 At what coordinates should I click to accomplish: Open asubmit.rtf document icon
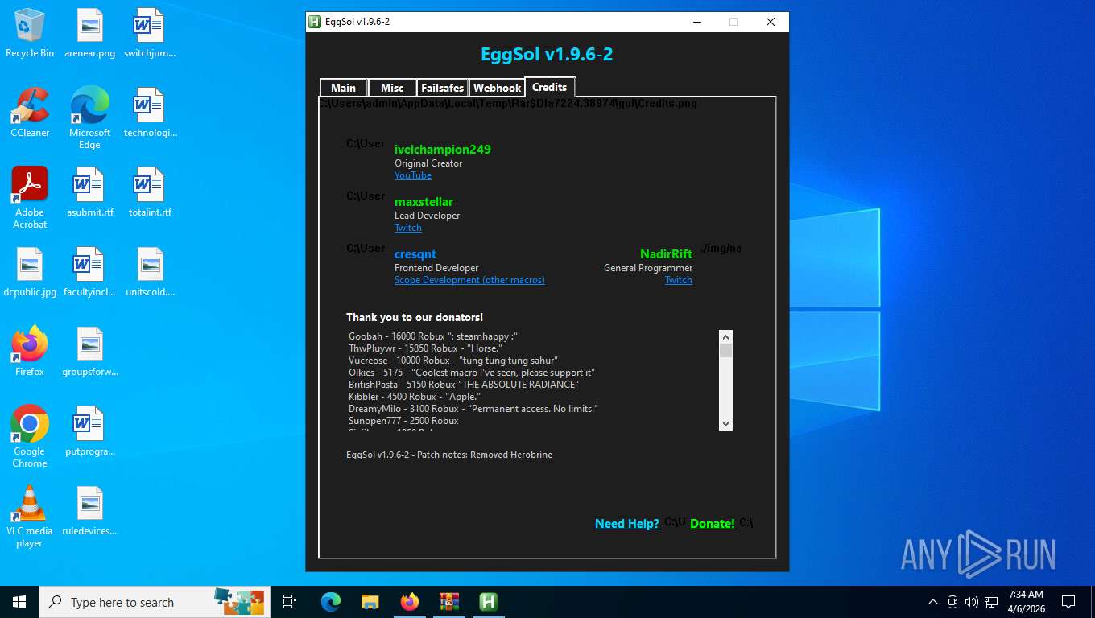90,192
